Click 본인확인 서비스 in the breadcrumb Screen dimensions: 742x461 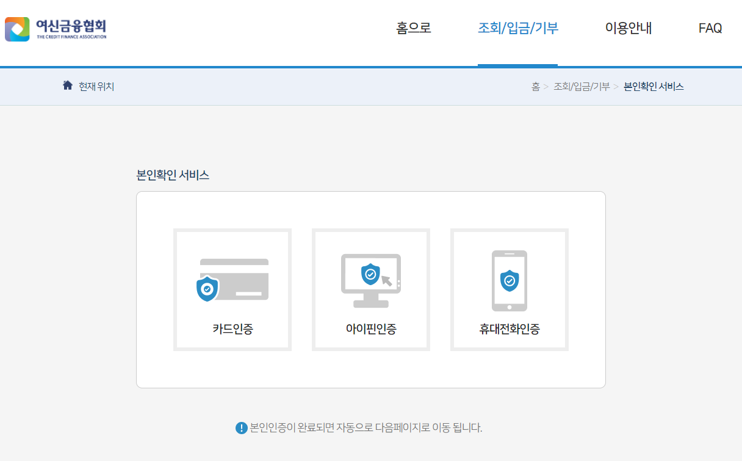[x=654, y=87]
